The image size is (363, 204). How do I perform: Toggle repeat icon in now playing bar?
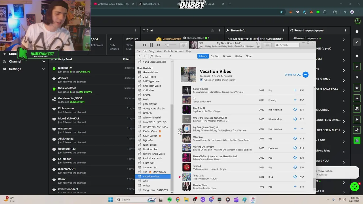click(258, 43)
